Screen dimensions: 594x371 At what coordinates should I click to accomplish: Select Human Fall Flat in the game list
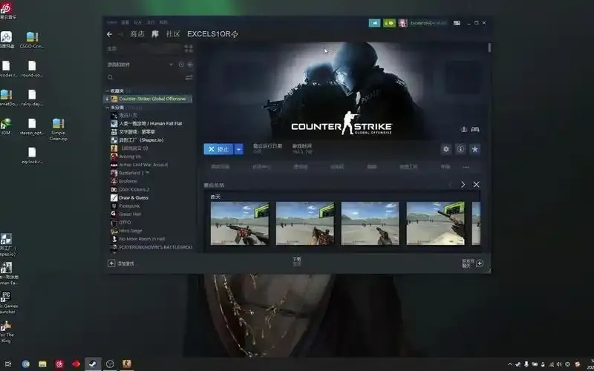(150, 123)
